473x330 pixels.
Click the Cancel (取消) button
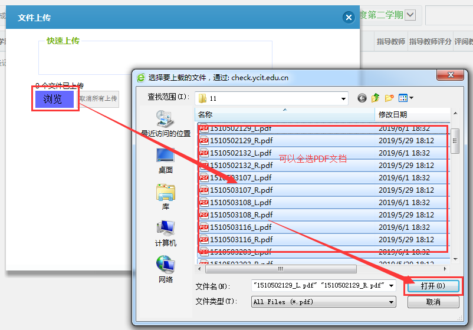coord(433,302)
